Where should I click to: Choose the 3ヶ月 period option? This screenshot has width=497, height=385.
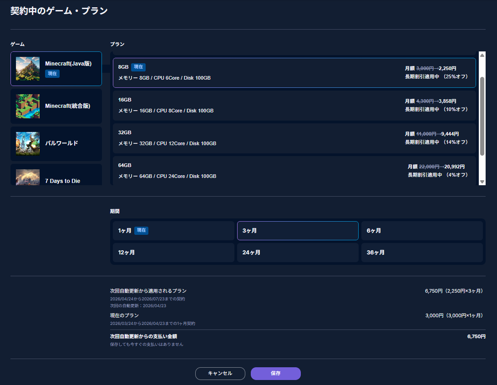click(x=298, y=231)
